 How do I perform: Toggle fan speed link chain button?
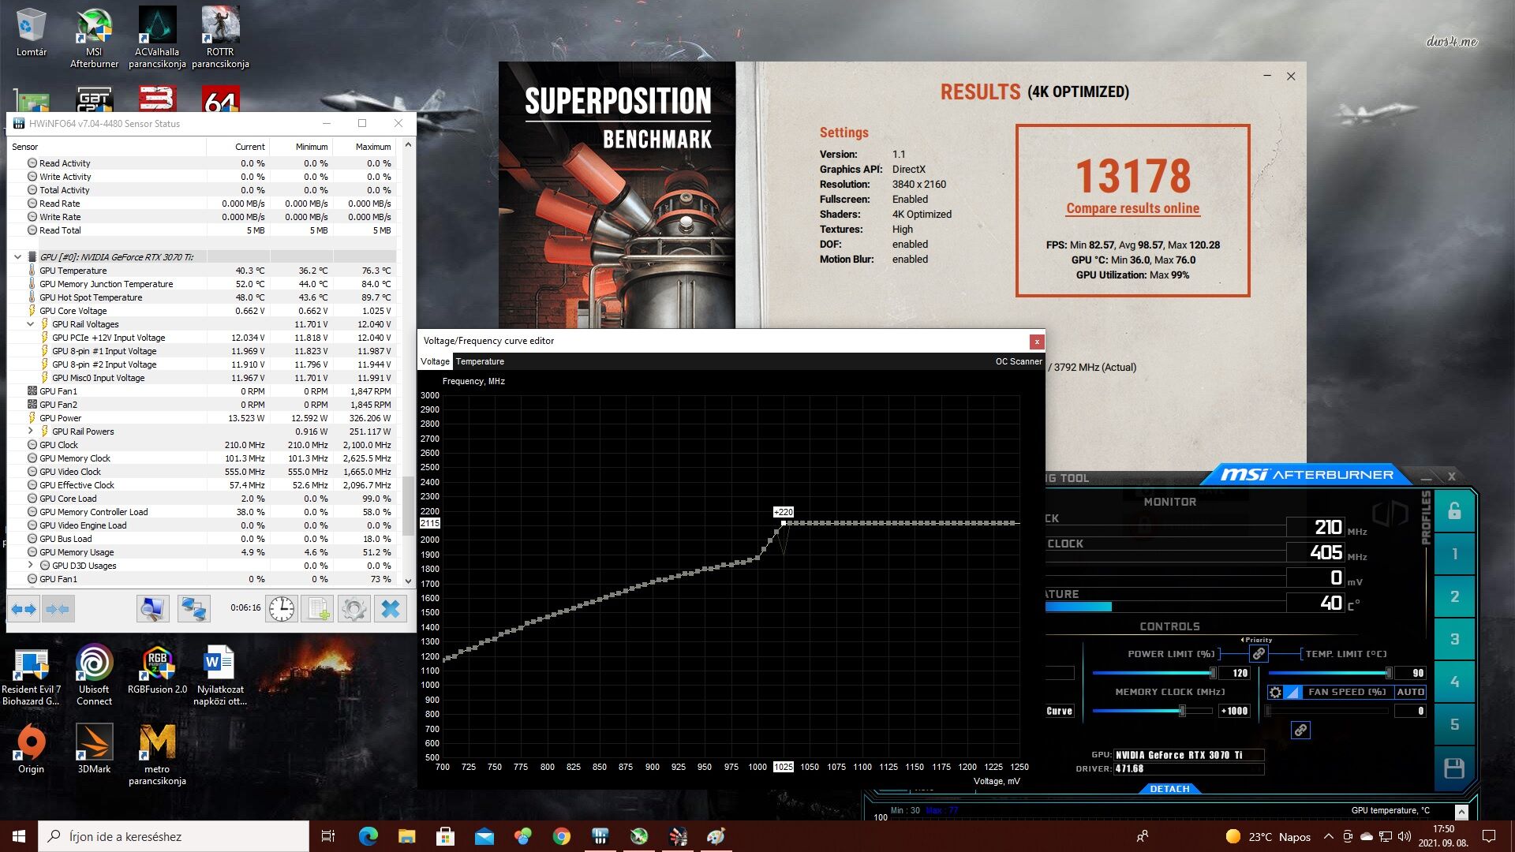tap(1300, 730)
